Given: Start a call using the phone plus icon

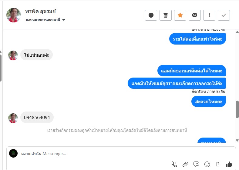Looking at the screenshot, I should click(x=174, y=164).
